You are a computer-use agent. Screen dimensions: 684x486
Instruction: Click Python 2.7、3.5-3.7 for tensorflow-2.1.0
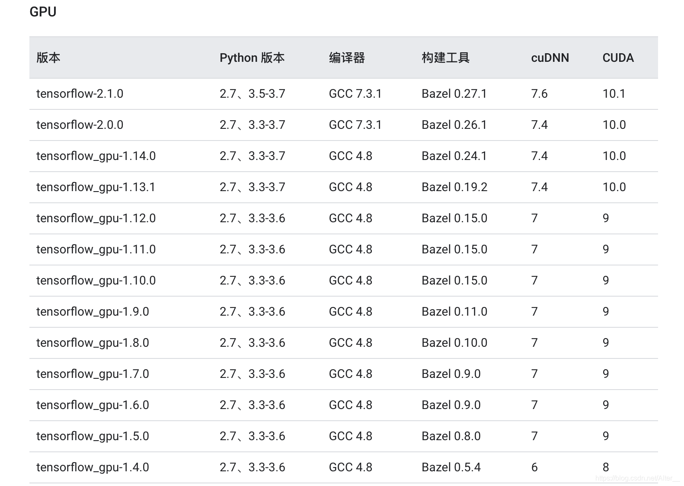point(253,94)
